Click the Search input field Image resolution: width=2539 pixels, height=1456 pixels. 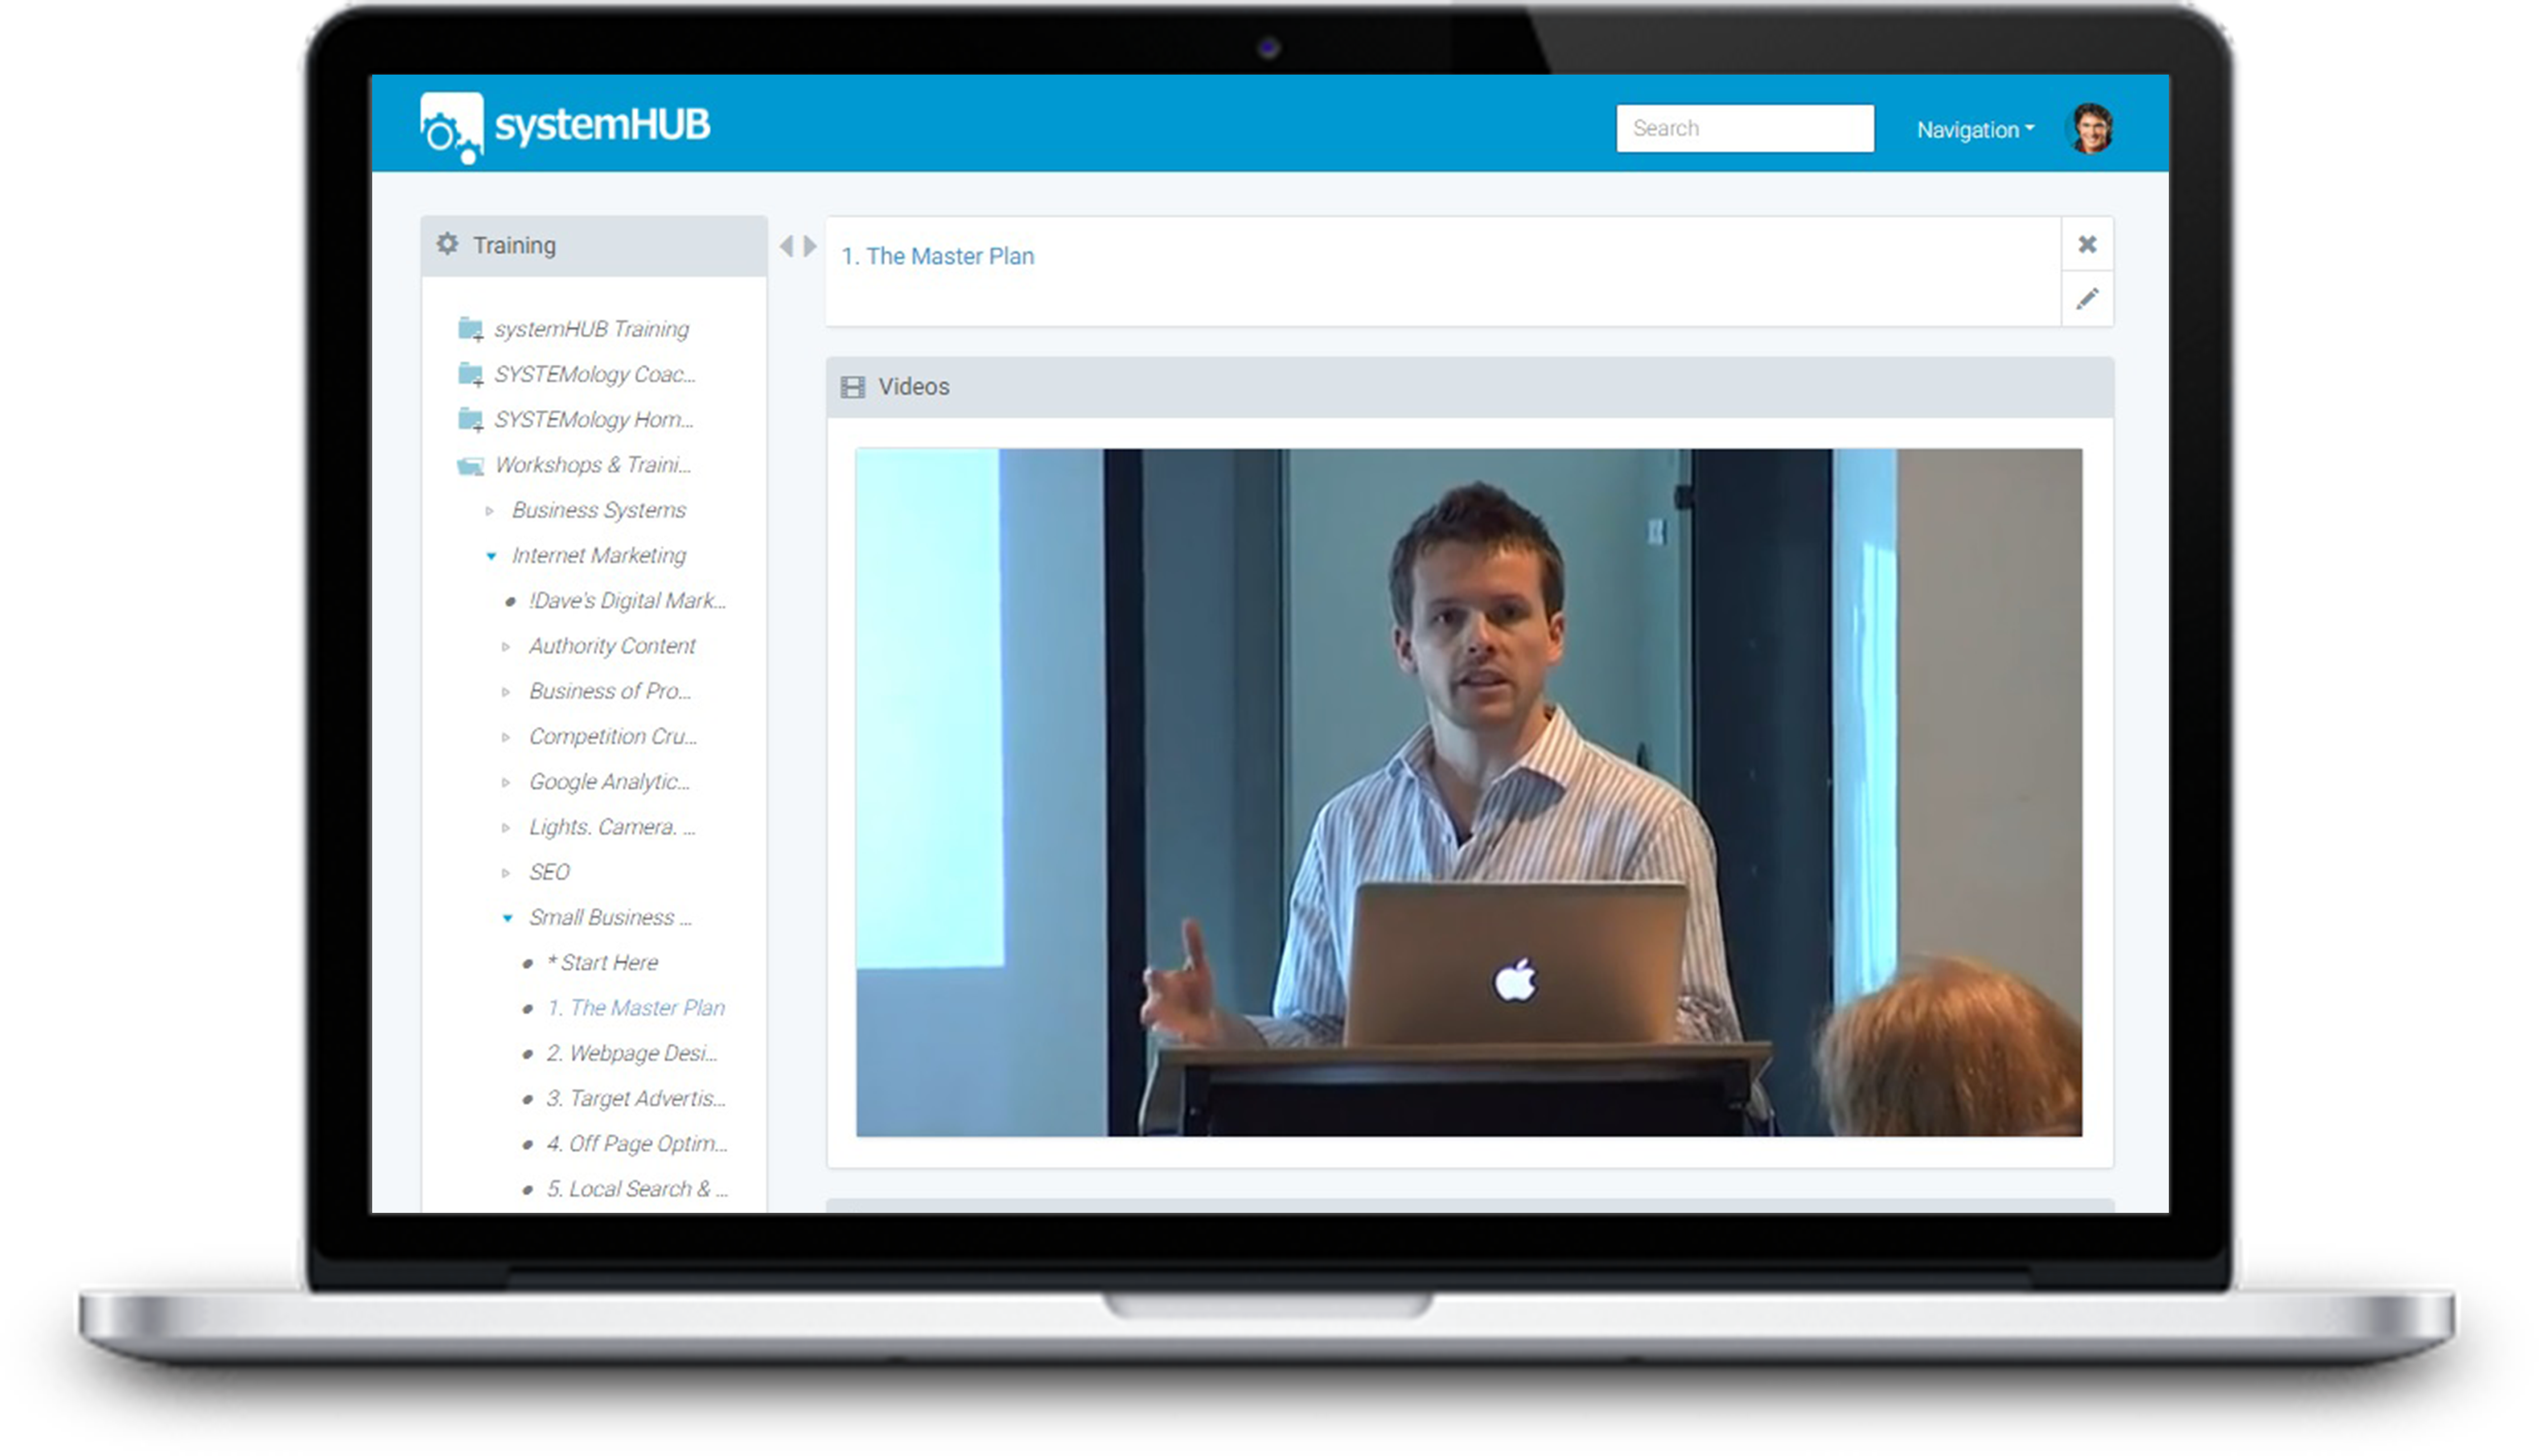pyautogui.click(x=1744, y=128)
